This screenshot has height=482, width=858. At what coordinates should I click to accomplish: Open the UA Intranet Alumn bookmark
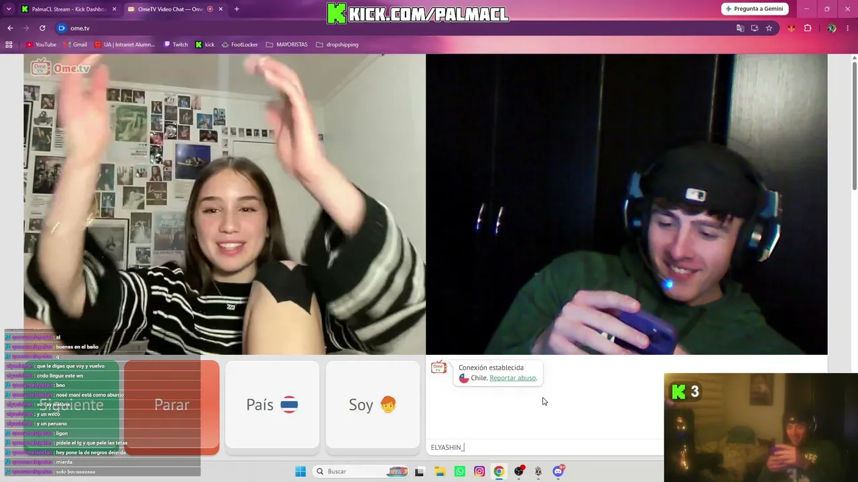point(125,45)
